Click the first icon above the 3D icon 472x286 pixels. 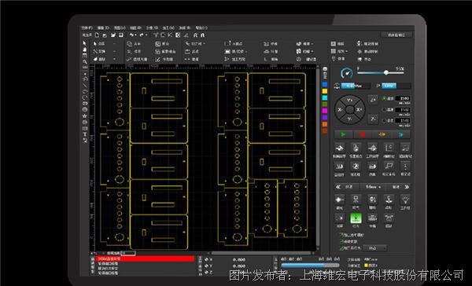coord(339,148)
